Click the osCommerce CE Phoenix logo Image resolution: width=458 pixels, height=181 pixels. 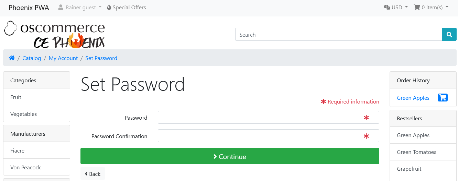(x=54, y=35)
